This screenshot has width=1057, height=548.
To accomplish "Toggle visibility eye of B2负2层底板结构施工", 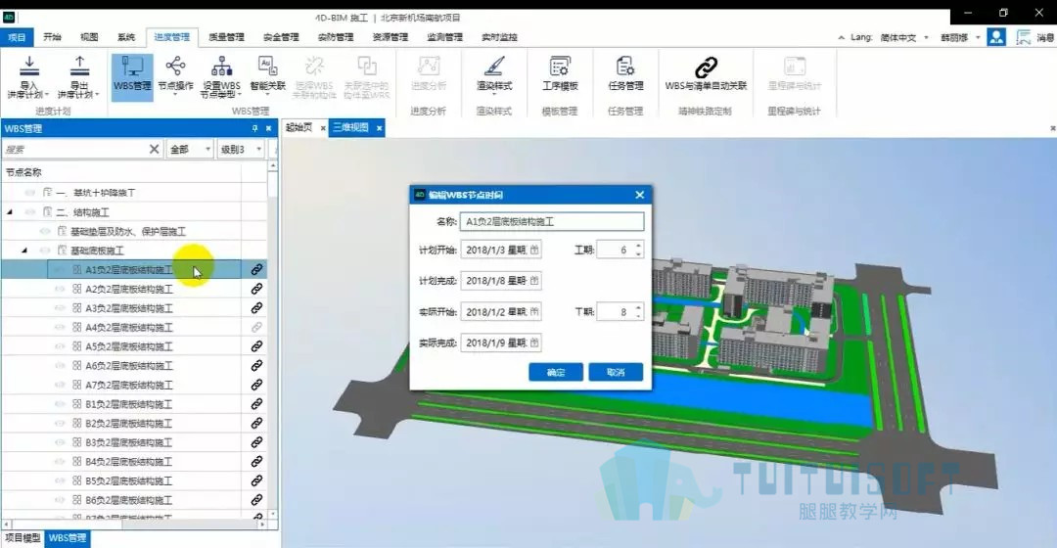I will point(60,424).
